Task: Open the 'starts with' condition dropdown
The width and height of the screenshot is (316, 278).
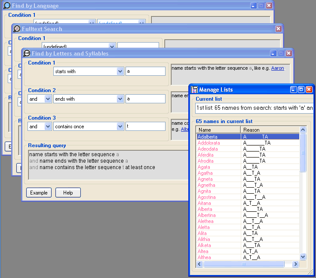Action: (x=120, y=71)
